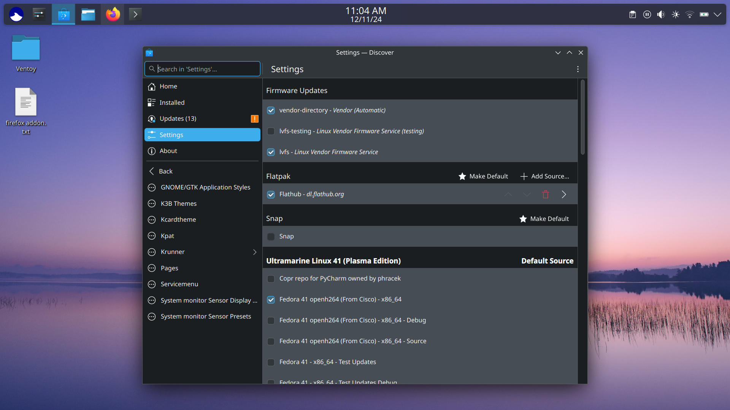
Task: Click the red trash icon for Flathub
Action: 546,194
